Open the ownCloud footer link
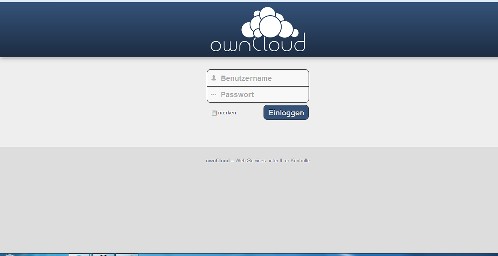This screenshot has width=498, height=256. tap(218, 160)
